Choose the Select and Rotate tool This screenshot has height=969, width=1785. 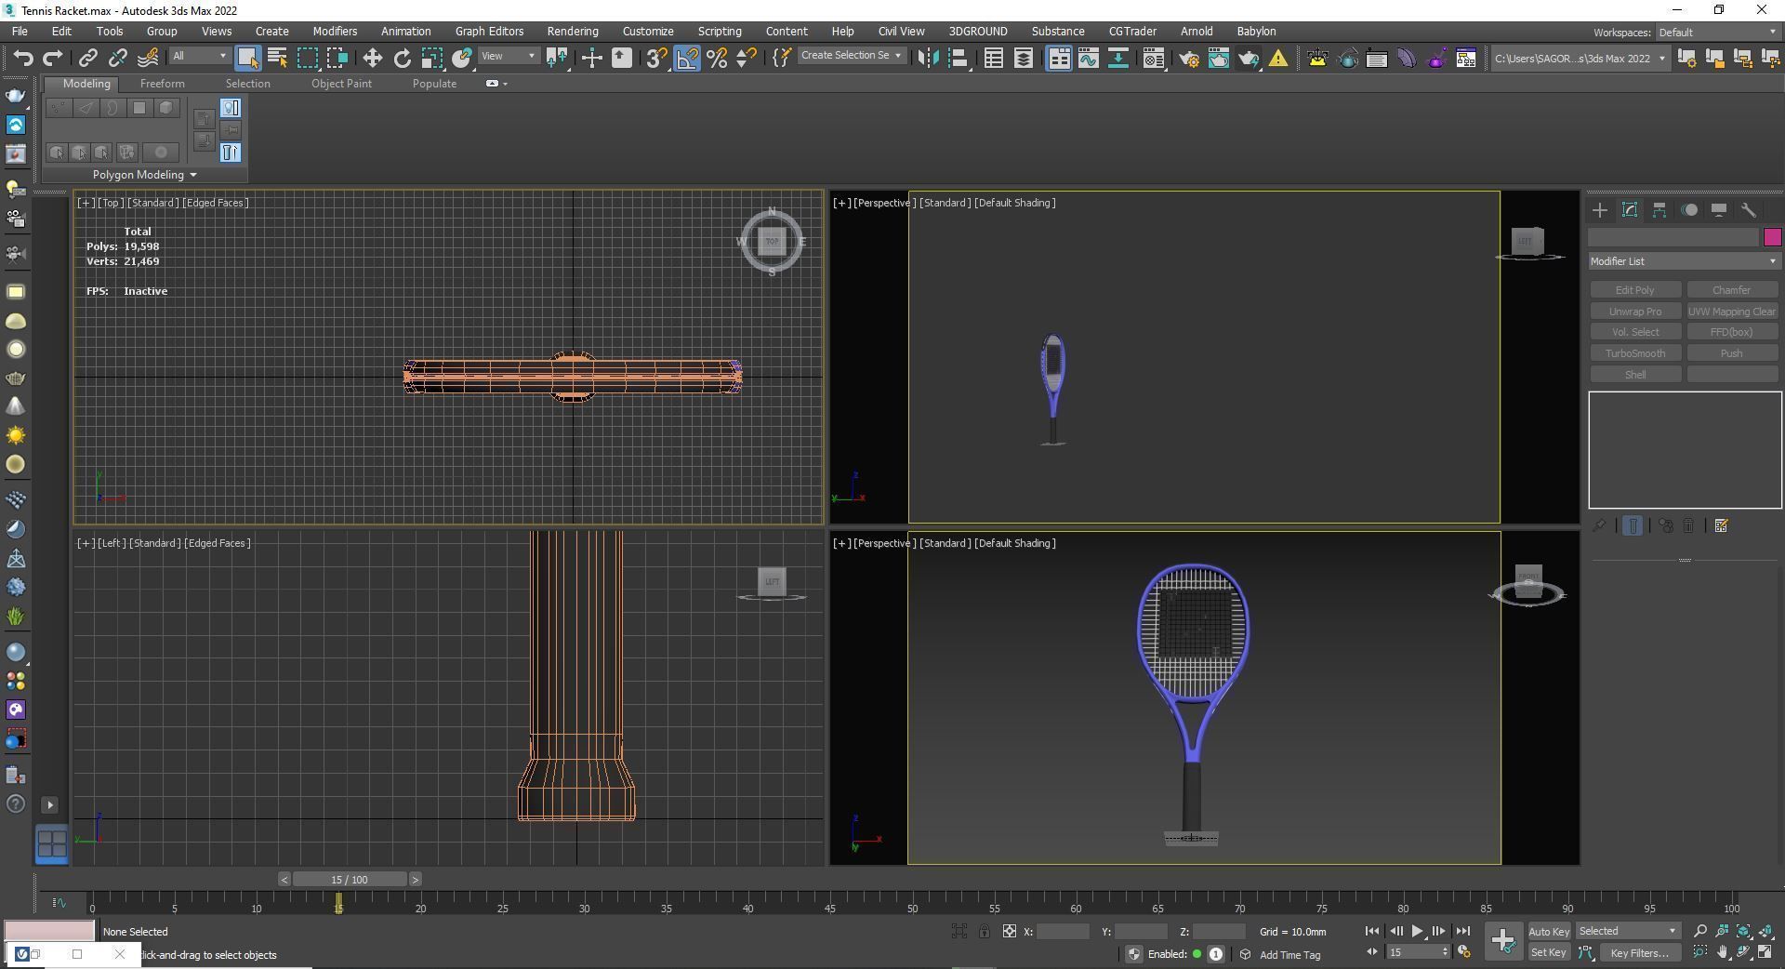click(x=402, y=58)
